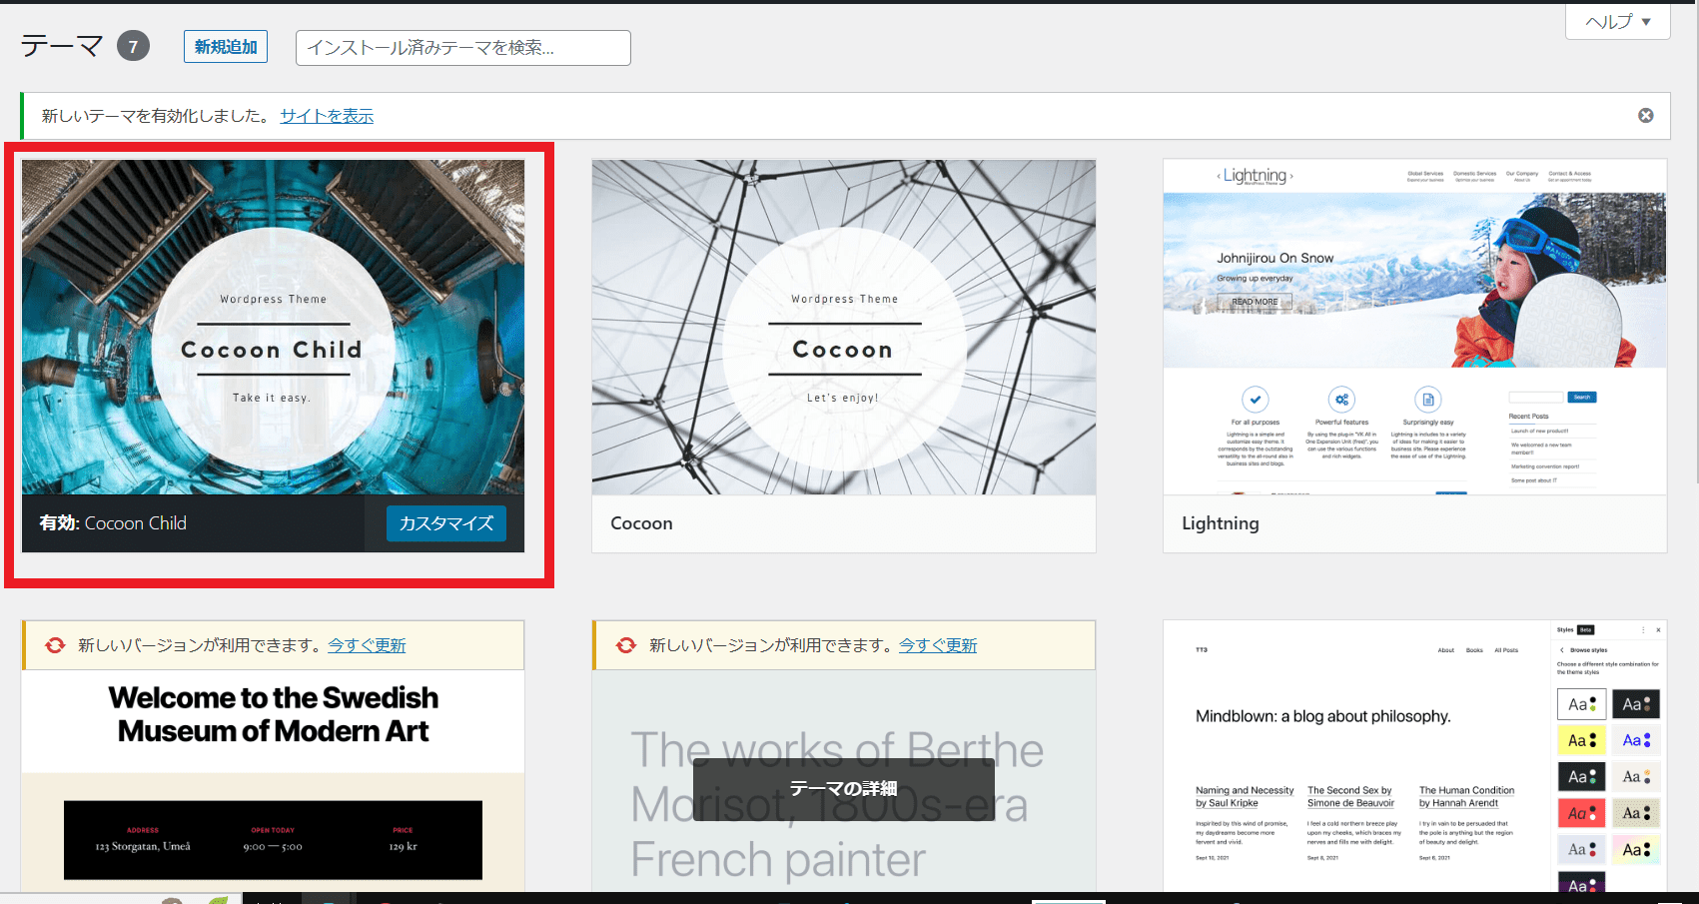Click the 新規追加 button

pos(226,47)
